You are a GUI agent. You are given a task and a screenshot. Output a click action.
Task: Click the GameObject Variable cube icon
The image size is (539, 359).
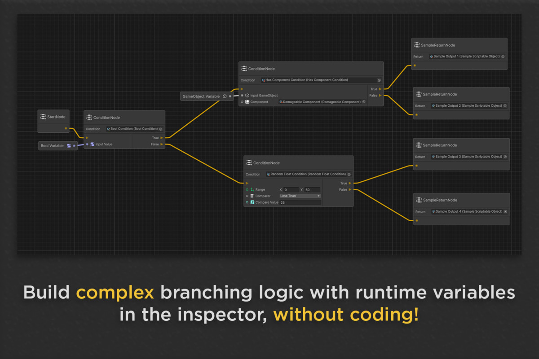(x=225, y=96)
